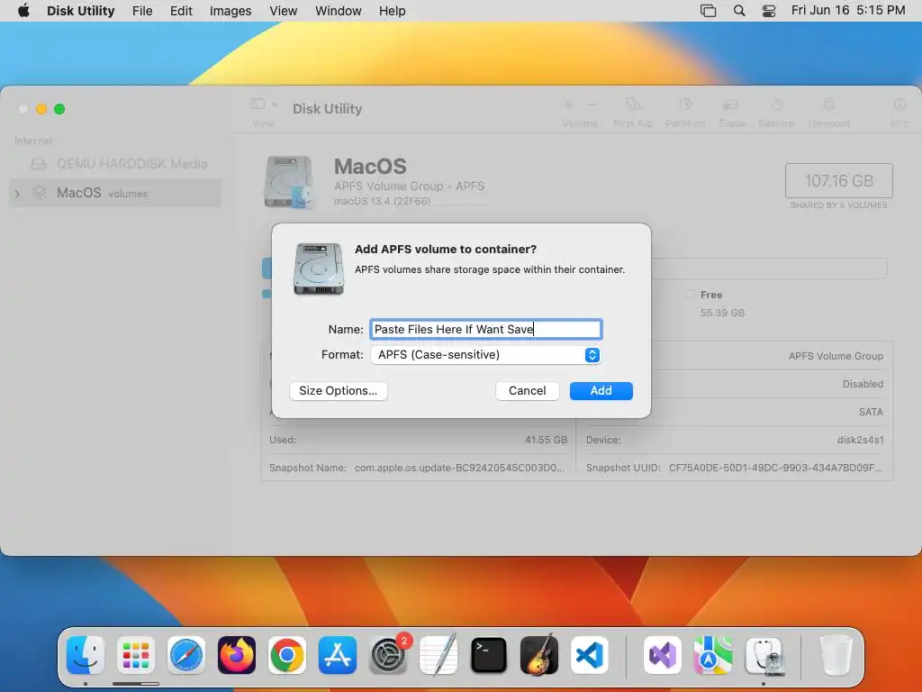Select QEMU HARDDISK Media in the sidebar
Screen dimensions: 922x692
(119, 164)
